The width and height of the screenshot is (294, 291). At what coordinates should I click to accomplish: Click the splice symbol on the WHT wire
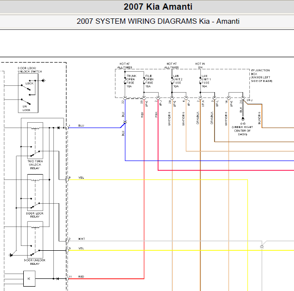click(x=262, y=247)
